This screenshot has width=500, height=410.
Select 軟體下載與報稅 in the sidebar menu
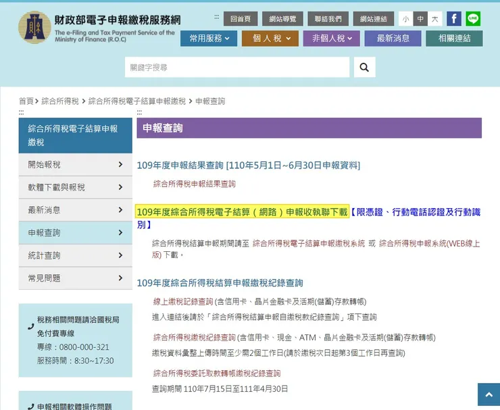point(76,187)
